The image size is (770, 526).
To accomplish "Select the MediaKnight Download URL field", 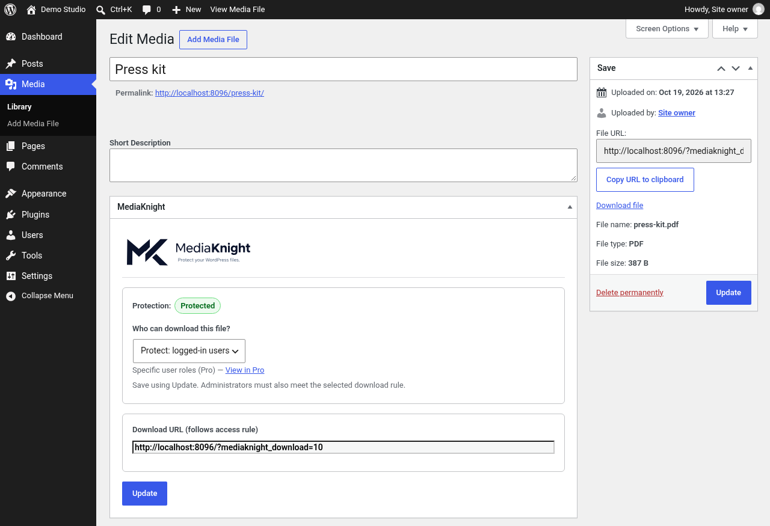I will (x=343, y=447).
